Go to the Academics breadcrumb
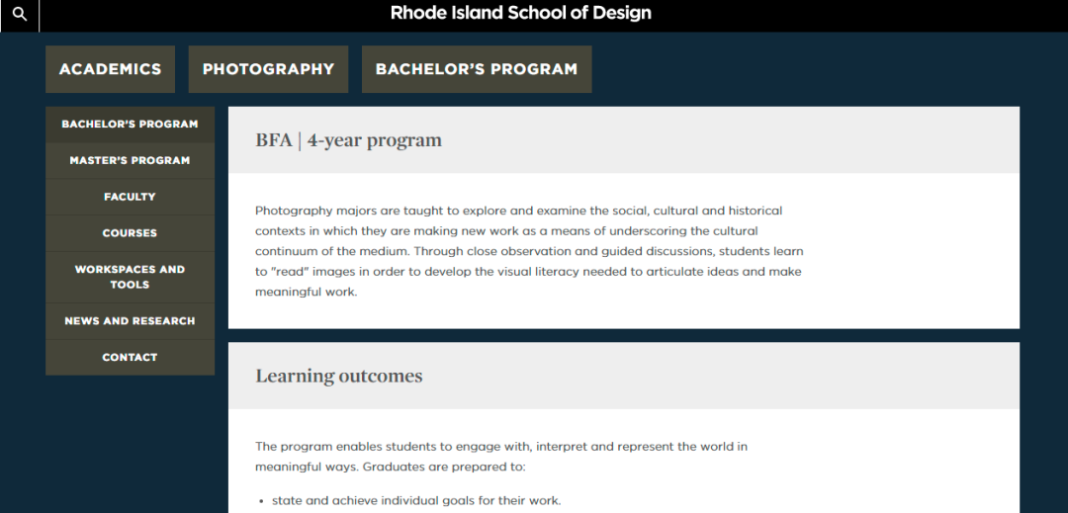Screen dimensions: 1068x513 [111, 69]
